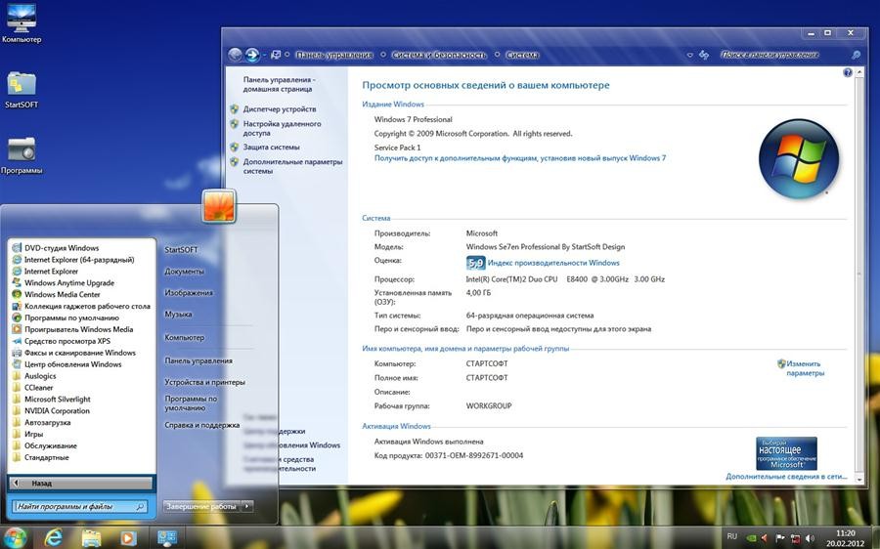Viewport: 880px width, 549px height.
Task: Open Устройства и принтеры
Action: (204, 382)
